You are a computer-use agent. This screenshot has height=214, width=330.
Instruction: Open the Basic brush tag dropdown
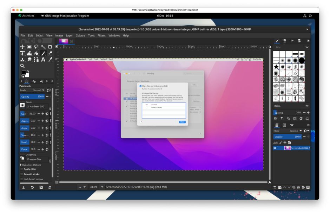click(307, 106)
